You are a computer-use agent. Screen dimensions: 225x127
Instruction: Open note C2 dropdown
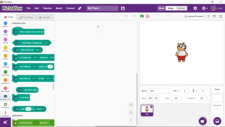tap(49, 78)
